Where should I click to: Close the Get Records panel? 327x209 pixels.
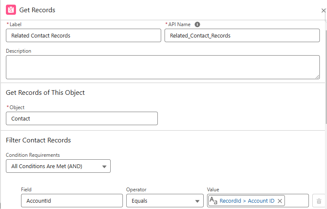[324, 11]
